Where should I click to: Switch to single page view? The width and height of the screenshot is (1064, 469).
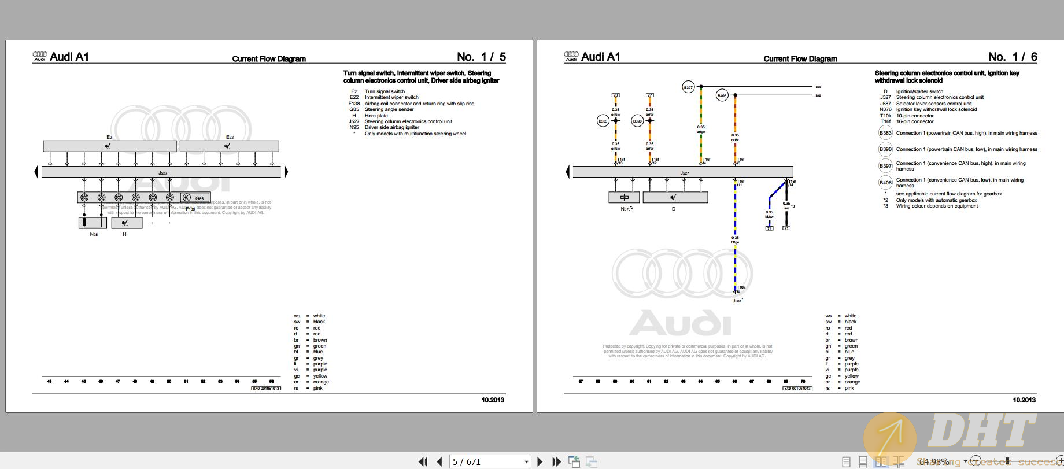click(846, 461)
